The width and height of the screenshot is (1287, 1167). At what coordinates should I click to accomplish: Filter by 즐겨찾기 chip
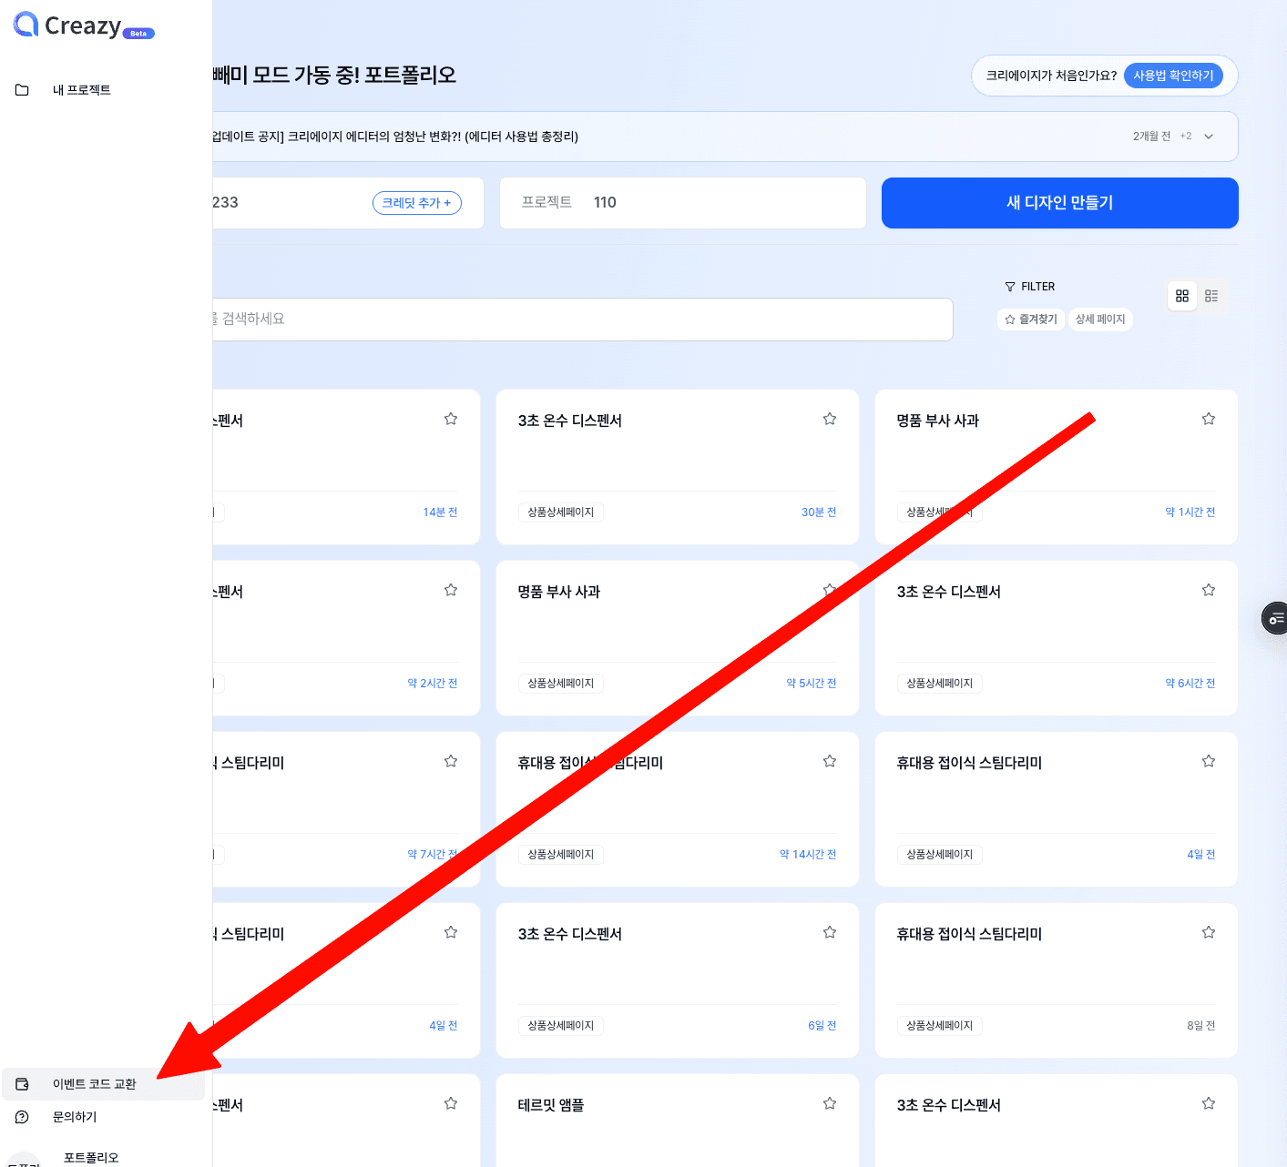click(x=1031, y=320)
